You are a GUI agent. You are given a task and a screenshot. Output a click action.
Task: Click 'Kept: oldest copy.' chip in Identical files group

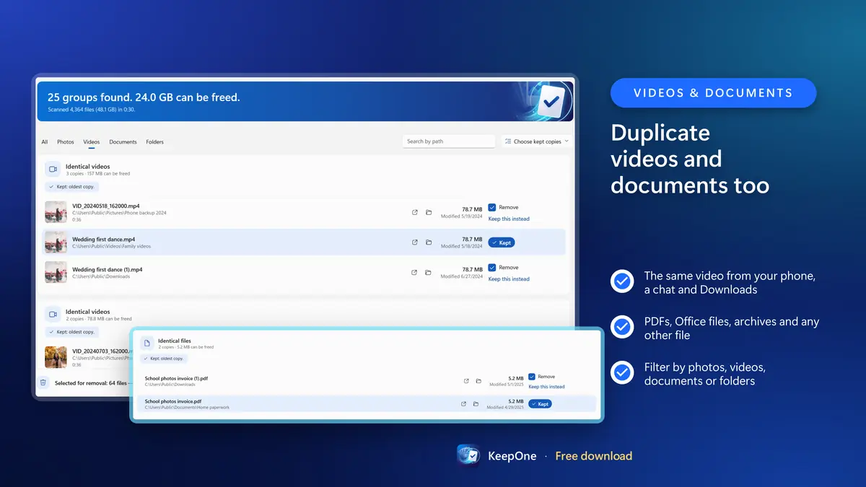tap(162, 359)
